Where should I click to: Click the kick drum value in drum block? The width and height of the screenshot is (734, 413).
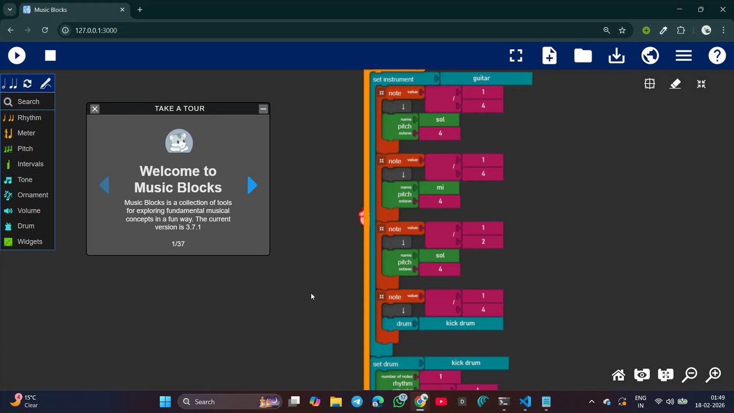click(460, 324)
